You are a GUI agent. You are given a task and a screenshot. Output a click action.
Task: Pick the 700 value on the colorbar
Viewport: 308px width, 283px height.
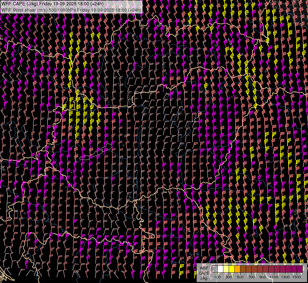251,277
